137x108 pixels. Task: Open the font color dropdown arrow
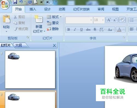pyautogui.click(x=124, y=30)
